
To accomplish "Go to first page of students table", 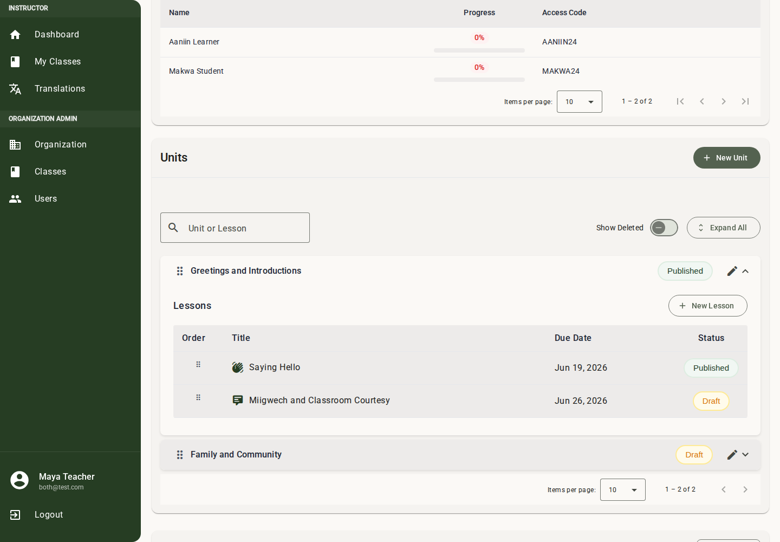I will 680,101.
